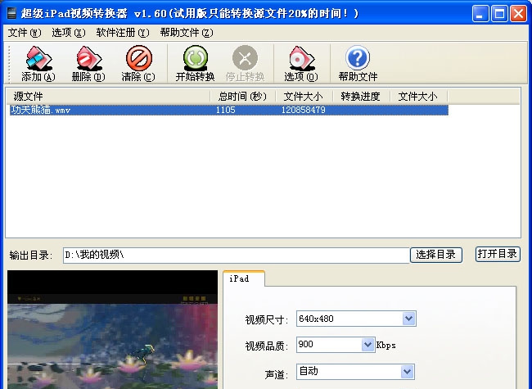Expand the 声道 自动 dropdown
The image size is (532, 389).
point(407,371)
